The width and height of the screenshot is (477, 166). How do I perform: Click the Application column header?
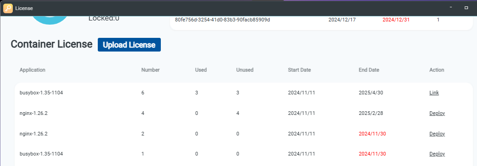coord(32,70)
